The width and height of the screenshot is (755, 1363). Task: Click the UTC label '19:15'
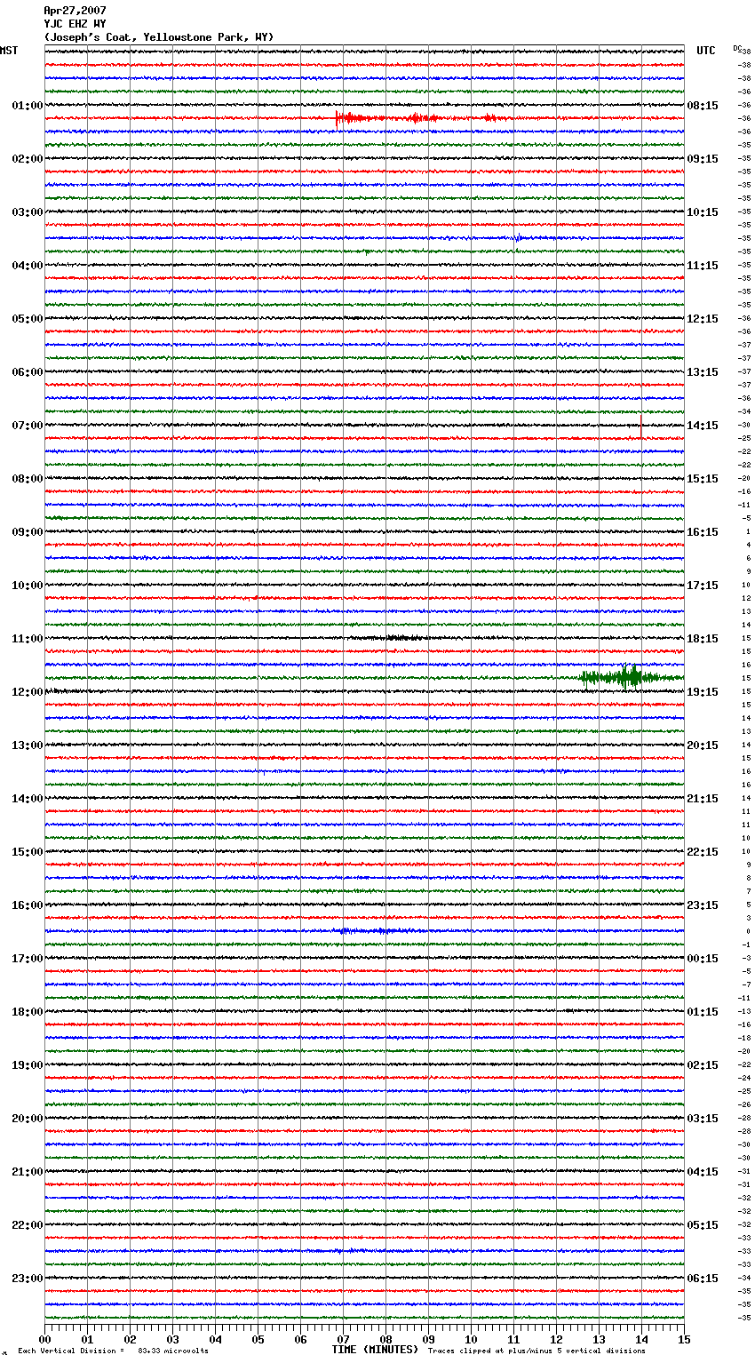pyautogui.click(x=703, y=692)
